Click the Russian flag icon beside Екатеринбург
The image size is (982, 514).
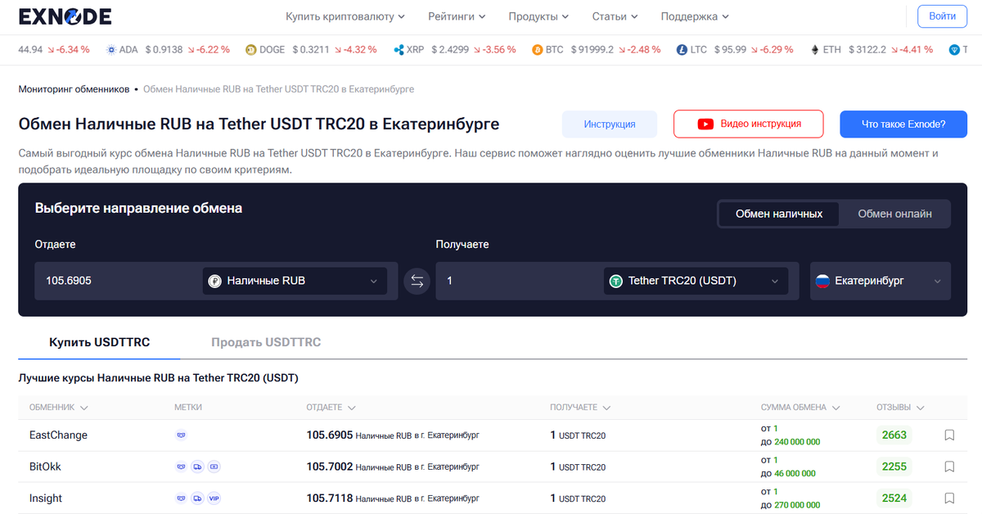tap(822, 281)
